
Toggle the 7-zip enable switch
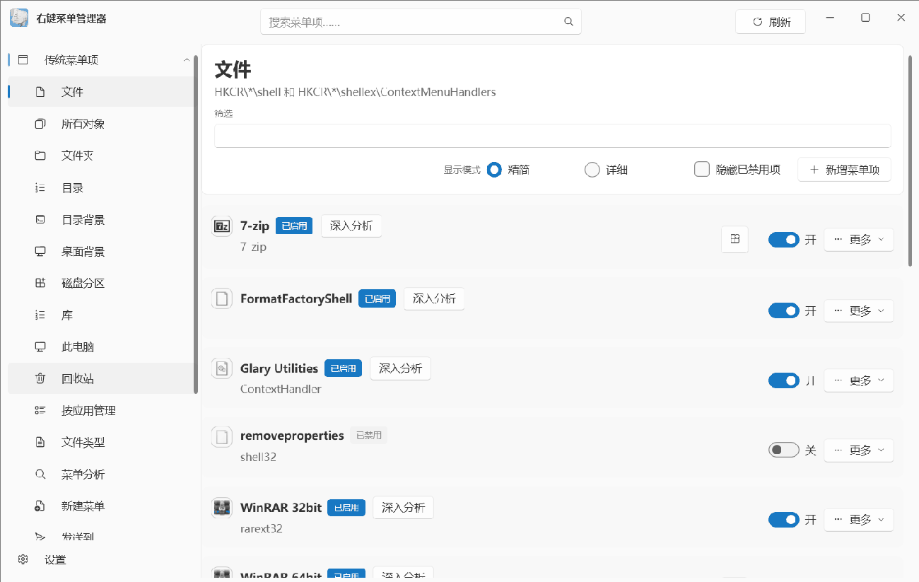pos(783,240)
